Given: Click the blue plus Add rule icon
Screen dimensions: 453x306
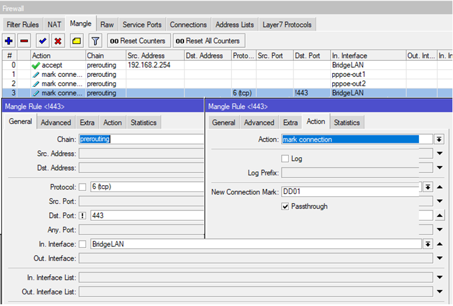Looking at the screenshot, I should [9, 41].
